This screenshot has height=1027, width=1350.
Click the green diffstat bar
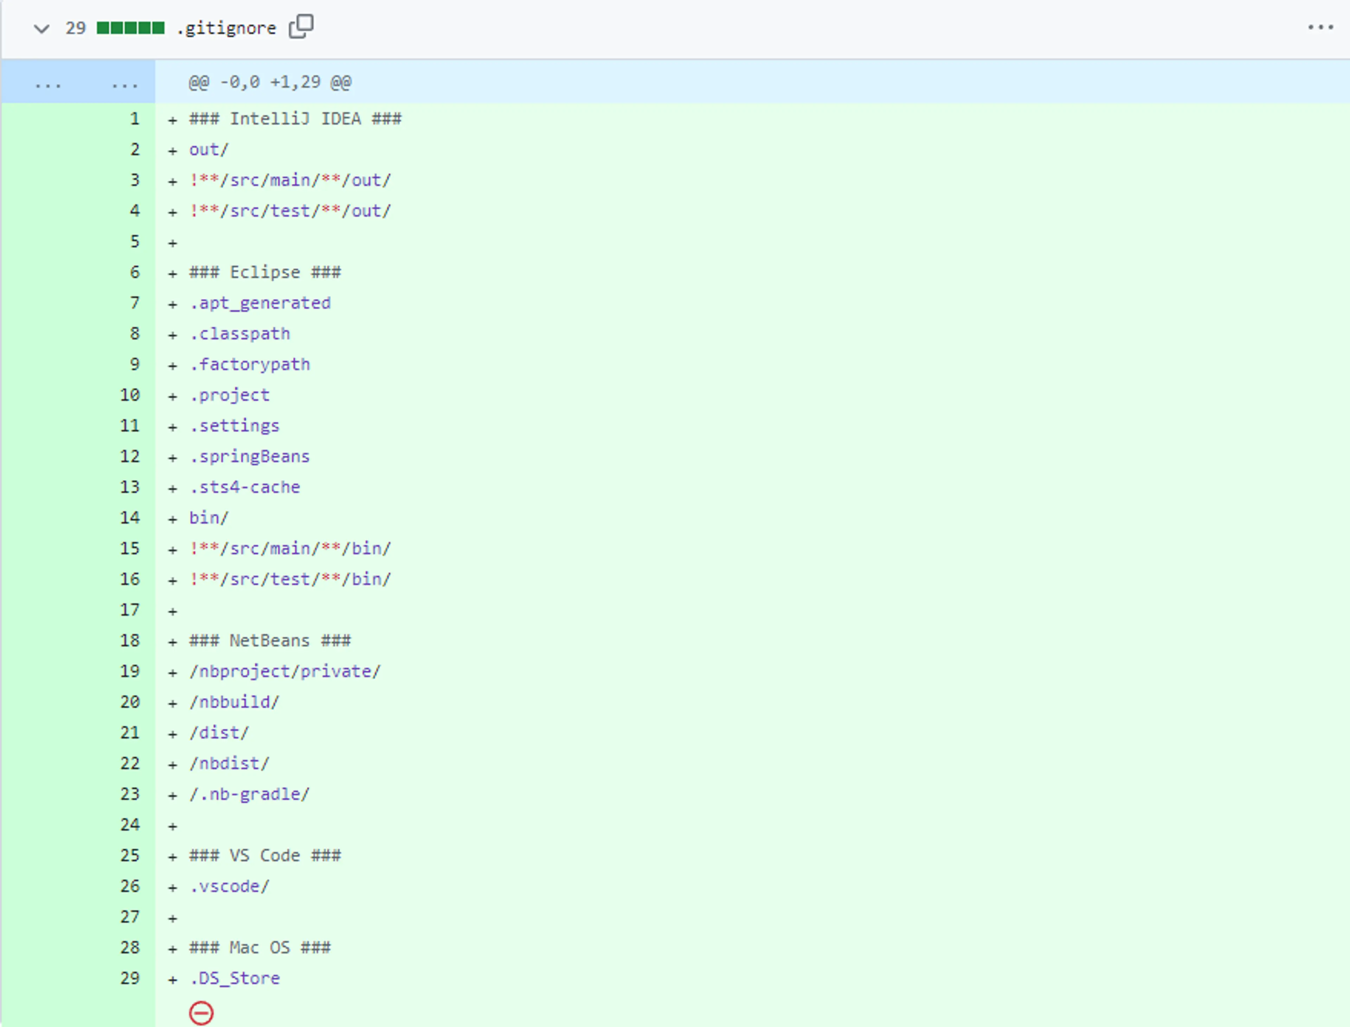tap(130, 28)
